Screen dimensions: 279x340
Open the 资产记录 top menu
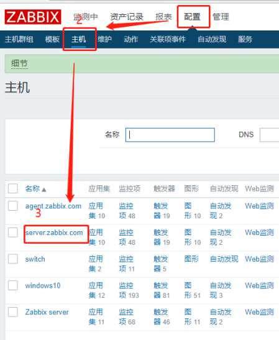pos(127,17)
